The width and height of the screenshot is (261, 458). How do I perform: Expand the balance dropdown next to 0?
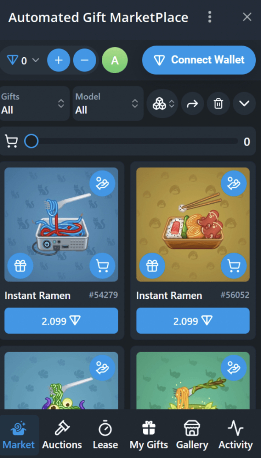36,60
